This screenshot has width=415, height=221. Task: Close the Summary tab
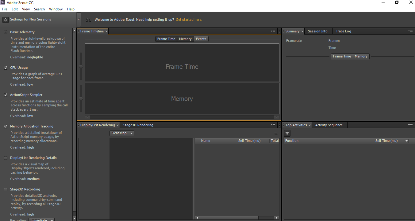click(302, 31)
